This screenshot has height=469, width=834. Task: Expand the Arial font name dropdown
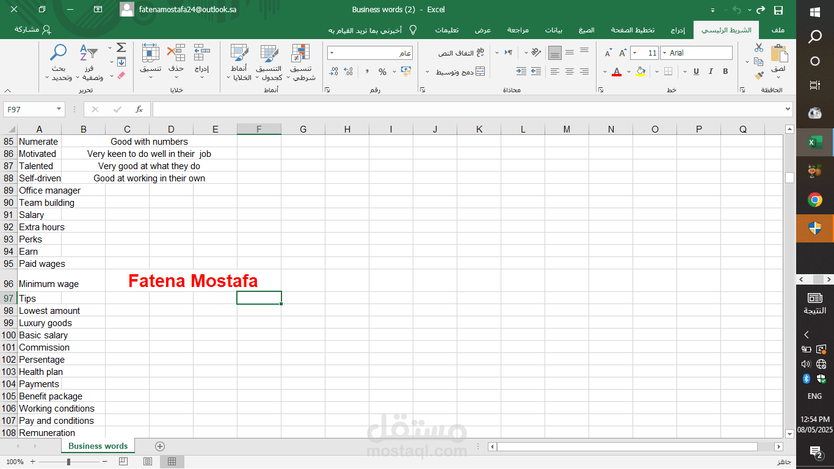[x=664, y=53]
